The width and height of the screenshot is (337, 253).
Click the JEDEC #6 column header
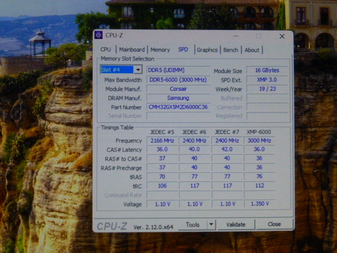tap(194, 132)
